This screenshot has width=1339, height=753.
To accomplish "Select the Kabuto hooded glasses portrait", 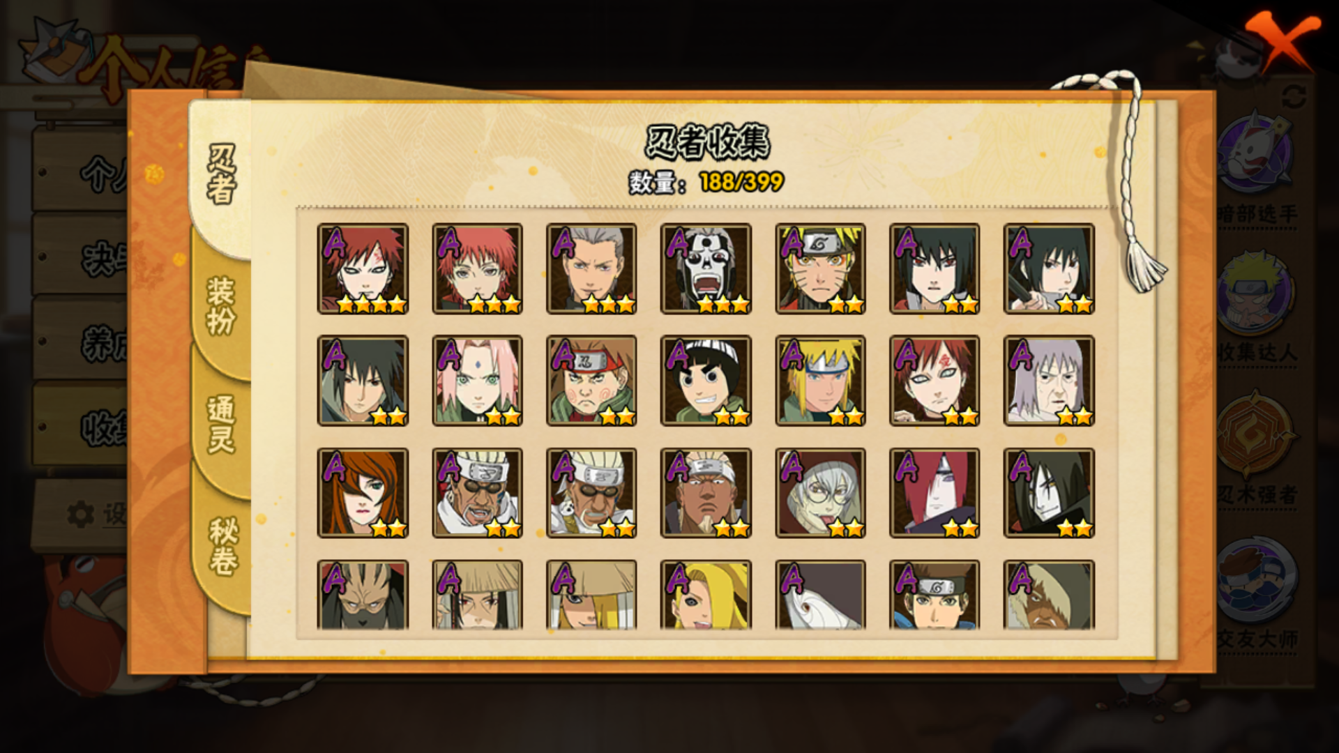I will (820, 493).
